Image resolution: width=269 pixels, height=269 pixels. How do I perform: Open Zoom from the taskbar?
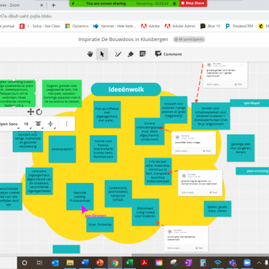(247, 263)
